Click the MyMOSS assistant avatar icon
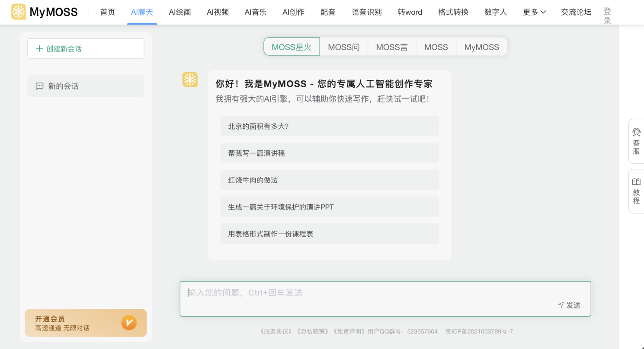The image size is (644, 349). click(x=190, y=79)
